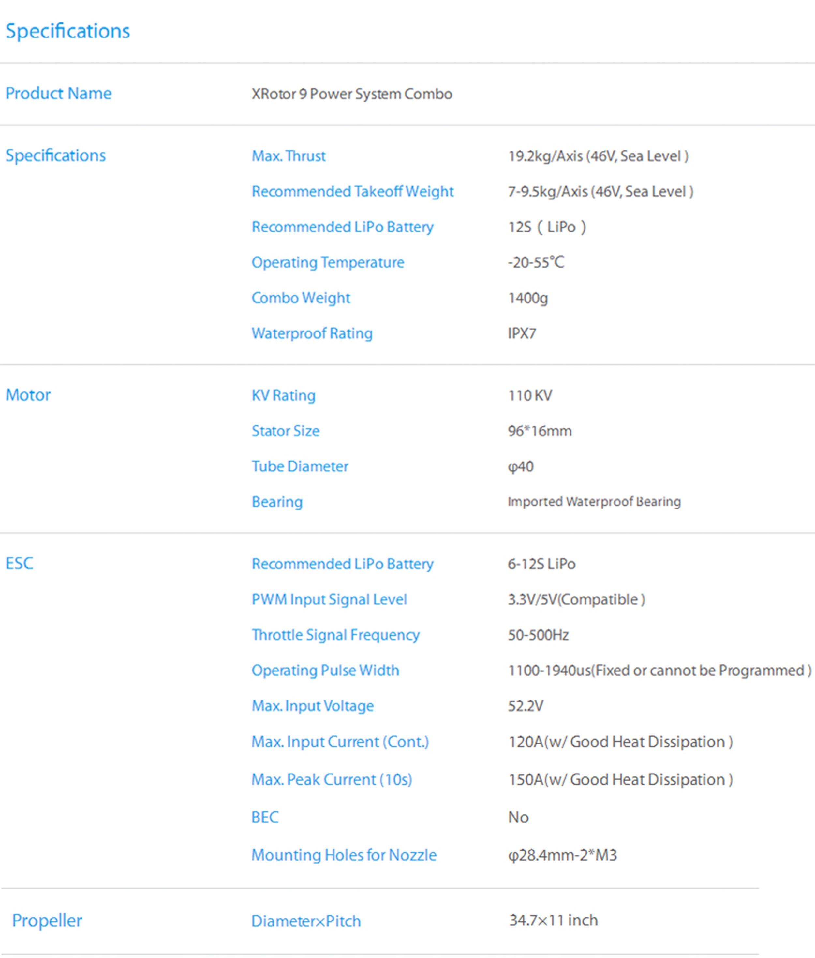Click the IPX7 waterproof rating value
The width and height of the screenshot is (815, 958).
pyautogui.click(x=522, y=333)
